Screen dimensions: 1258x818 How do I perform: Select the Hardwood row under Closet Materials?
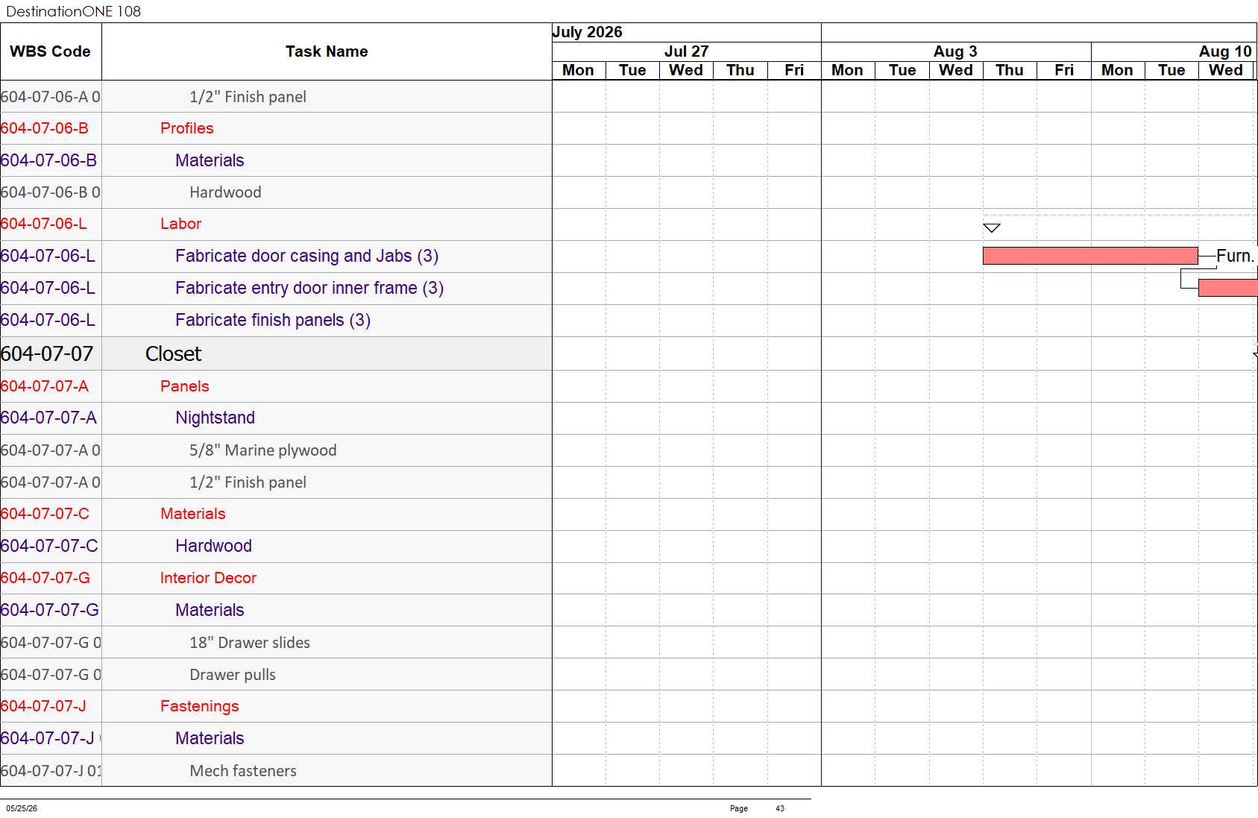[x=276, y=546]
